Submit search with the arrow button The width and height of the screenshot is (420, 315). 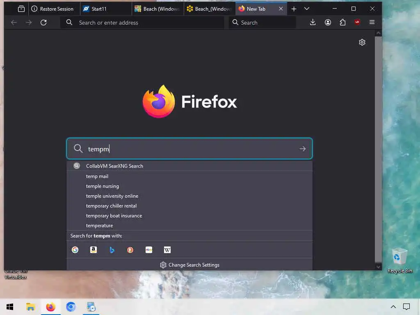pos(302,148)
